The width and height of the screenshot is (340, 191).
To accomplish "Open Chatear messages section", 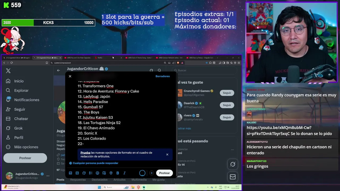I will 18,119.
